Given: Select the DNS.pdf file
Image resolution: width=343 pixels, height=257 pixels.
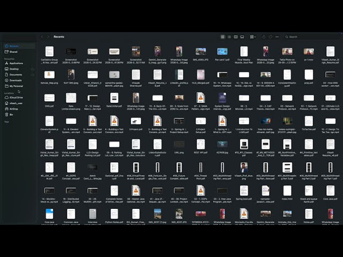Looking at the screenshot, I should click(49, 100).
